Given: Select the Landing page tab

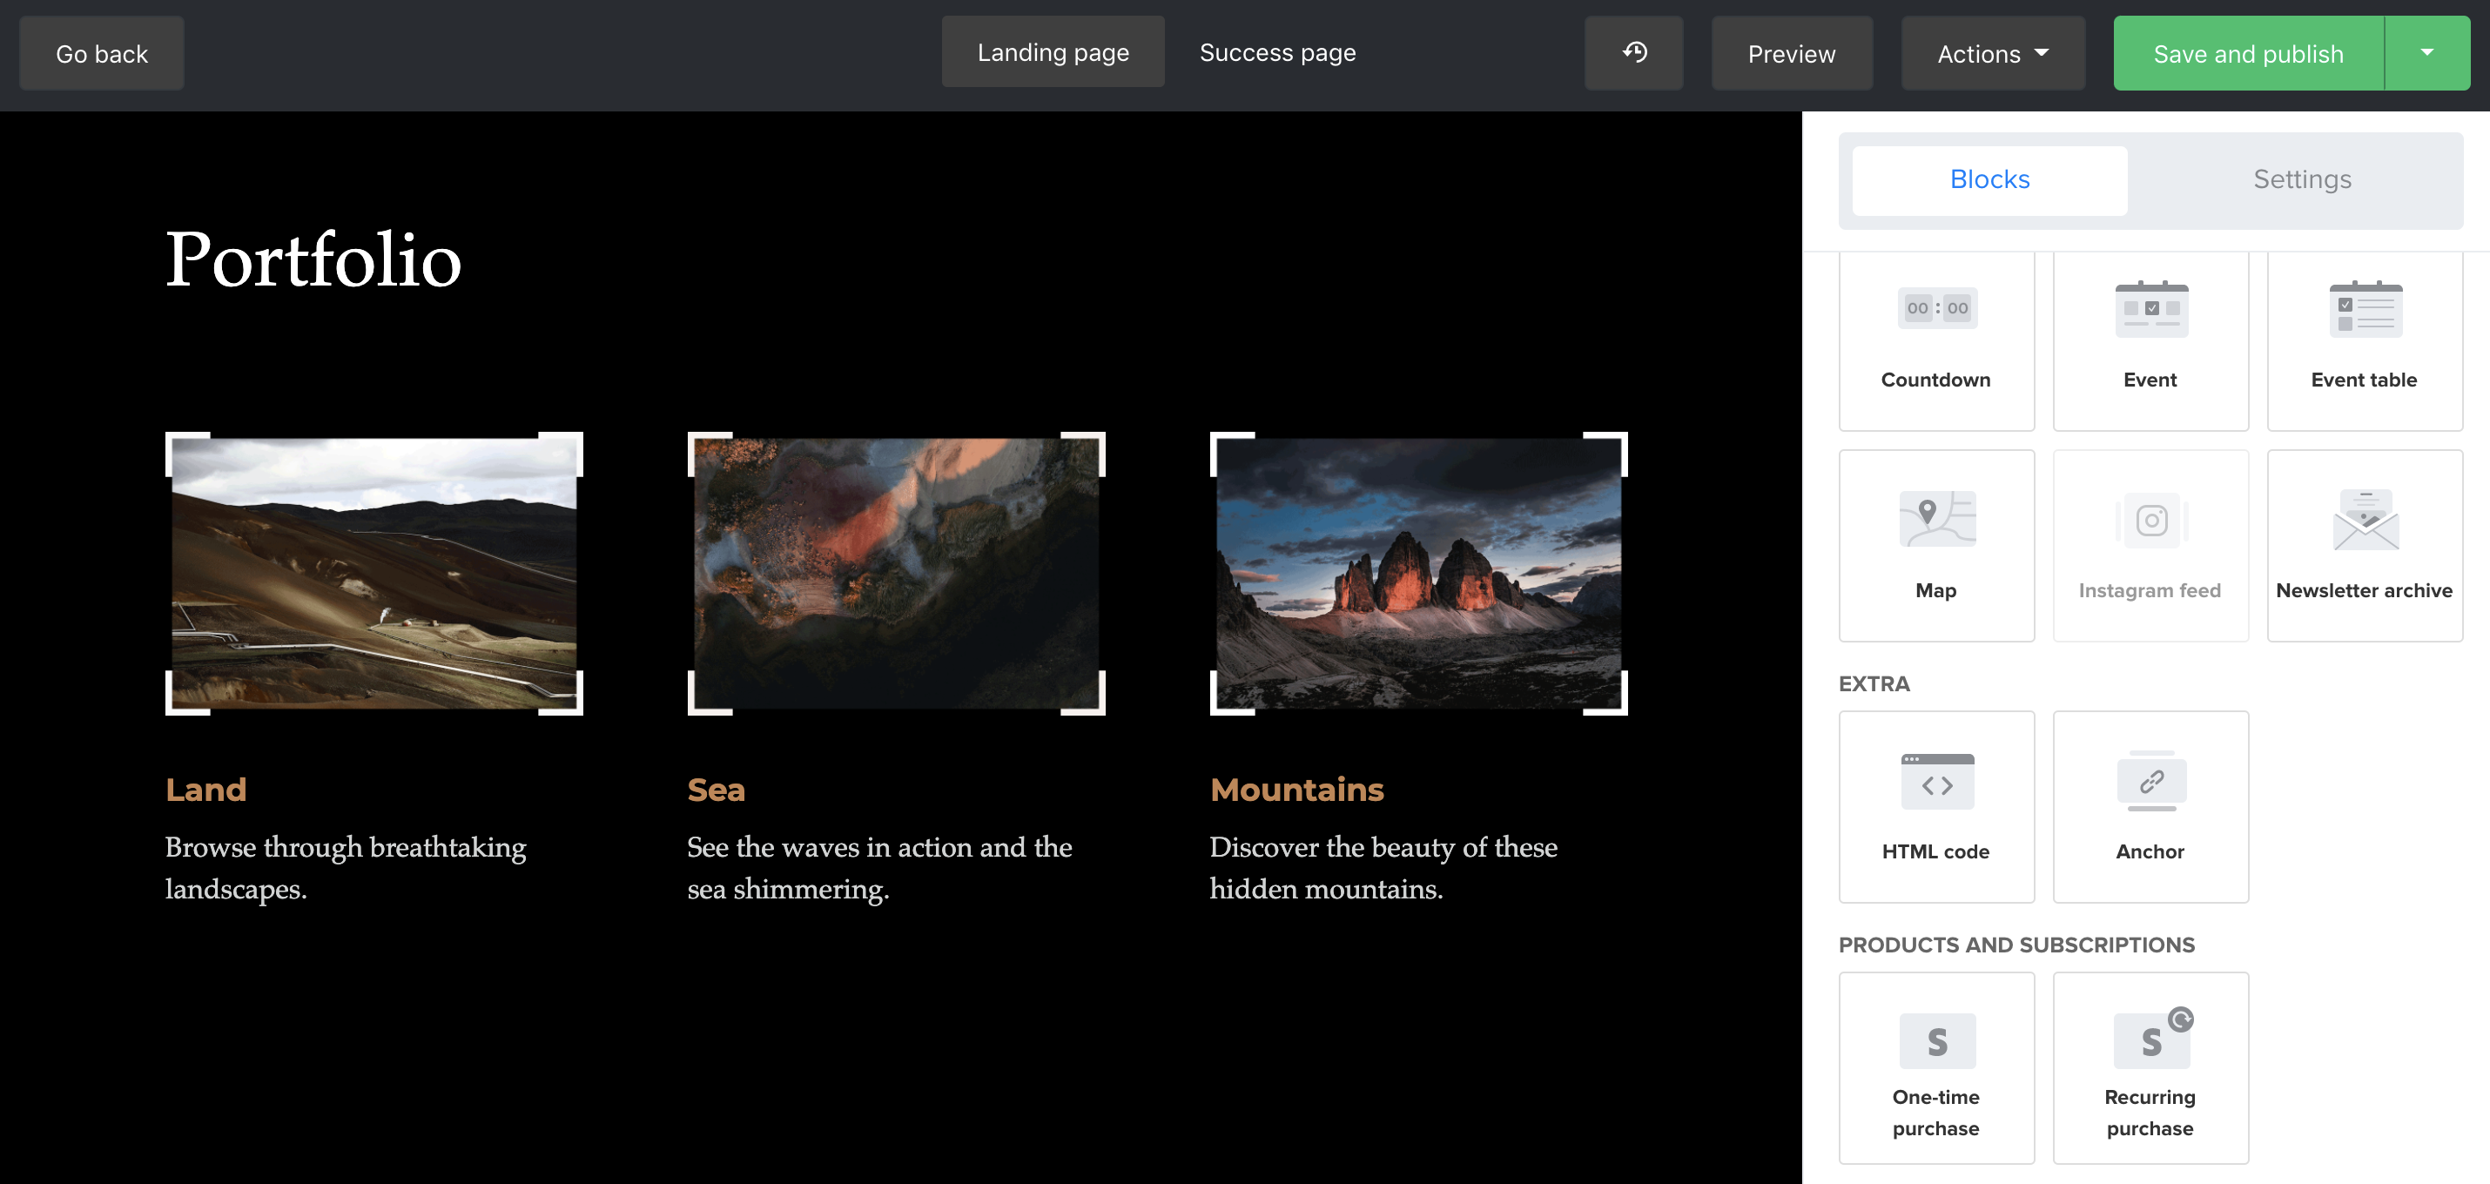Looking at the screenshot, I should tap(1053, 53).
